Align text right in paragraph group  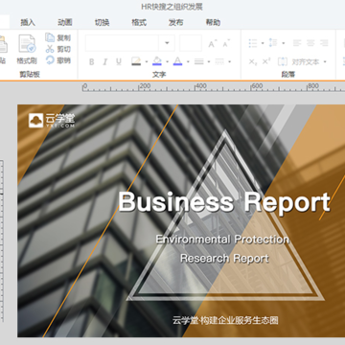click(324, 43)
